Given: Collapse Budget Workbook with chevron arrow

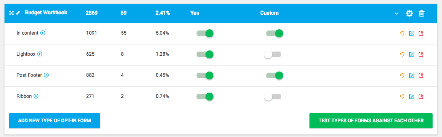Looking at the screenshot, I should [x=396, y=13].
